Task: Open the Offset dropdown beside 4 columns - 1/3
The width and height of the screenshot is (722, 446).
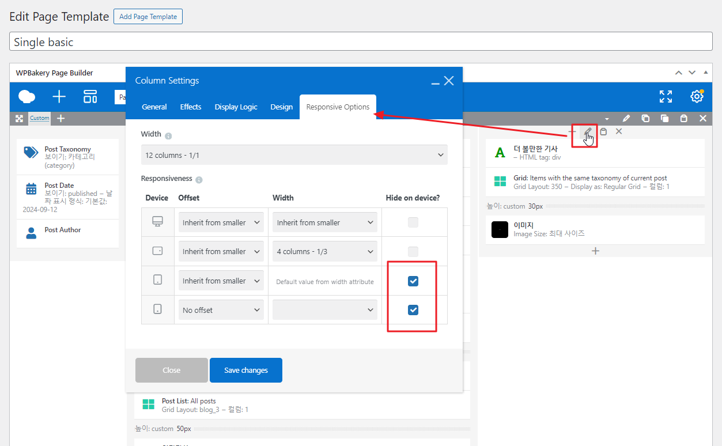Action: tap(221, 251)
